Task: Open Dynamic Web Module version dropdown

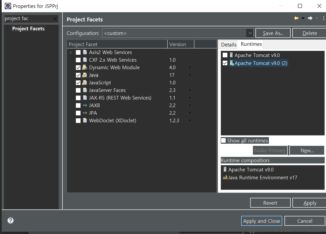Action: coord(190,68)
